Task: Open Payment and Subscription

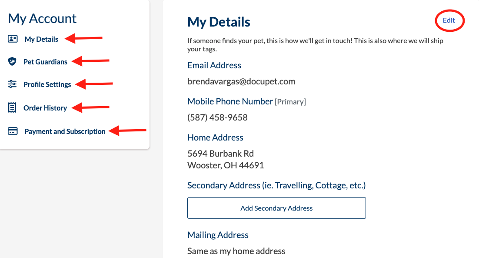Action: pyautogui.click(x=65, y=131)
